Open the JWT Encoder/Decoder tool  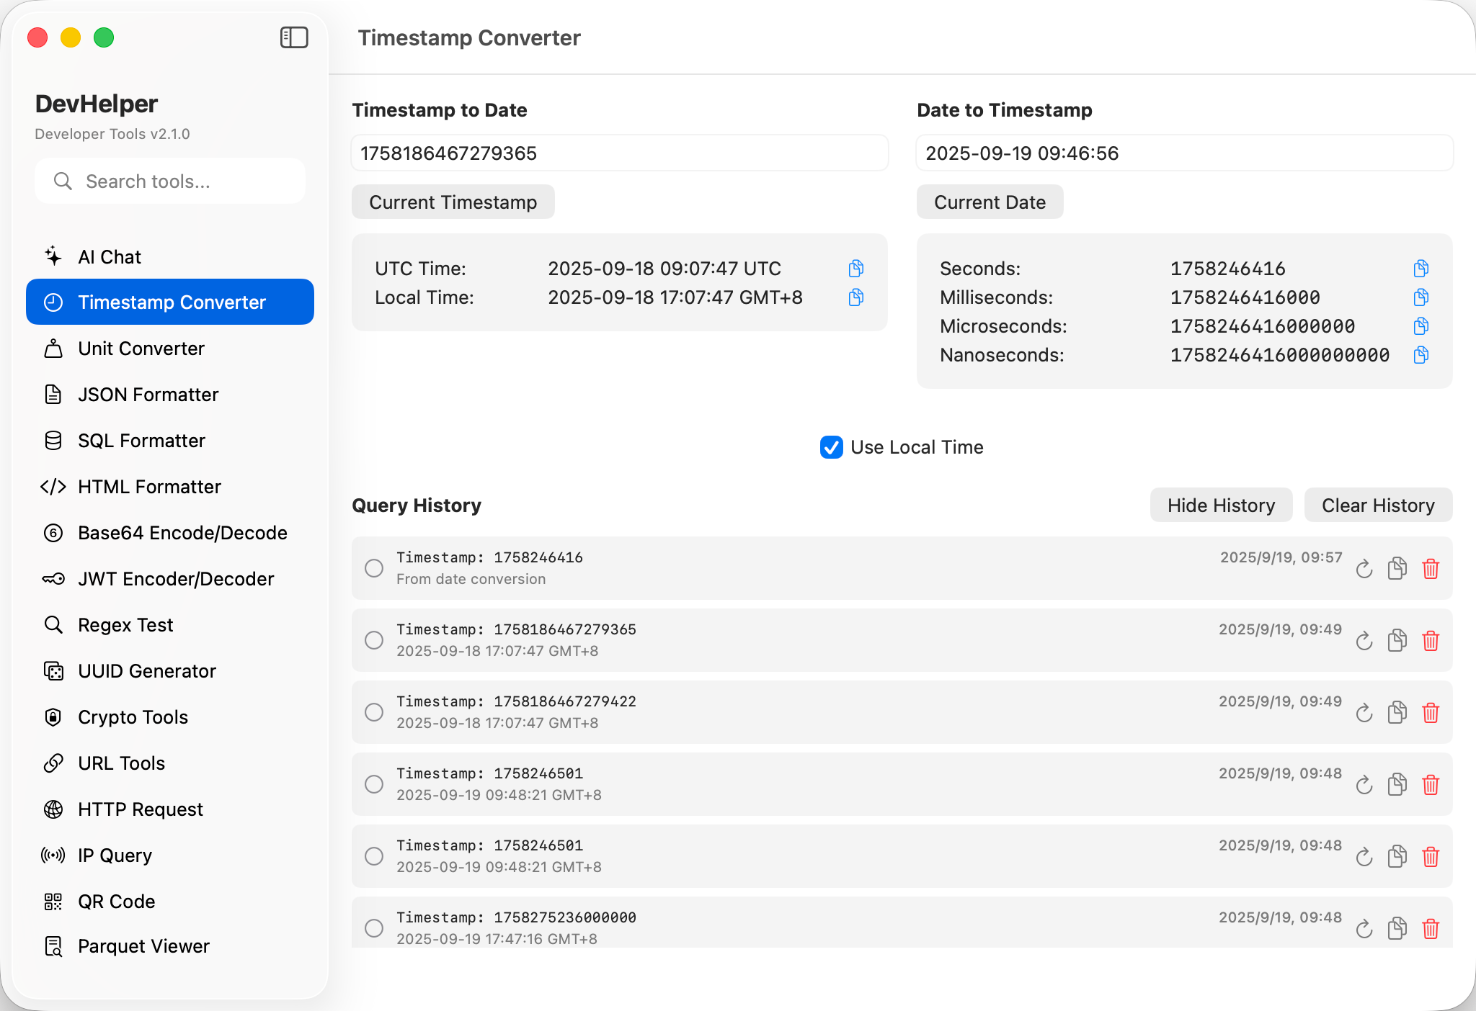coord(175,579)
